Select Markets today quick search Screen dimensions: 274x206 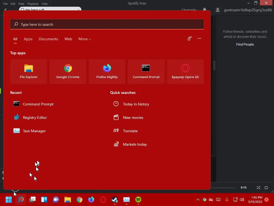point(130,144)
